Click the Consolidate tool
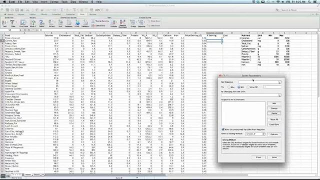Viewport: 320px width, 180px height. pyautogui.click(x=98, y=25)
